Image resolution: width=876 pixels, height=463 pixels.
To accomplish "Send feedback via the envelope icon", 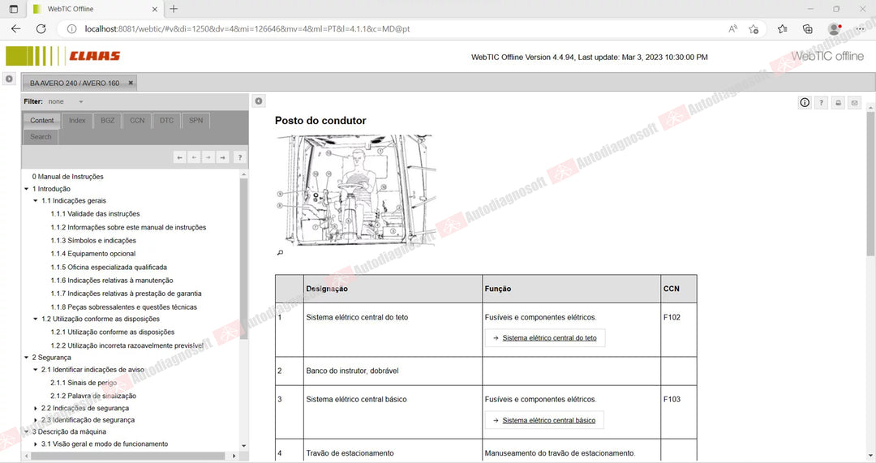I will 854,102.
